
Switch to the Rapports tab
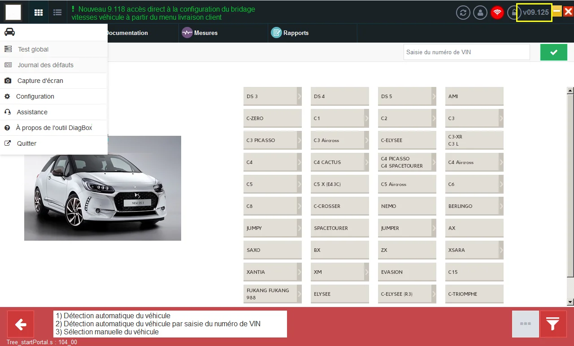tap(313, 33)
